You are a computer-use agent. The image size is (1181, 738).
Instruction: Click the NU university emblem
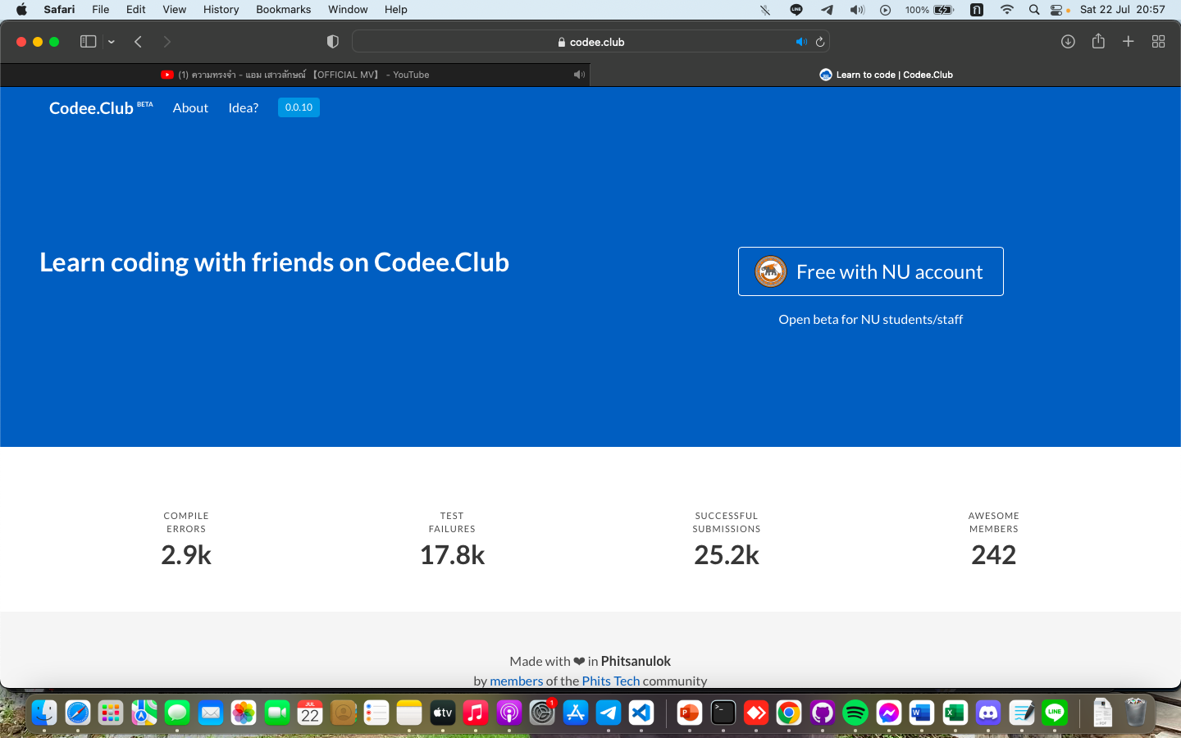(x=771, y=271)
